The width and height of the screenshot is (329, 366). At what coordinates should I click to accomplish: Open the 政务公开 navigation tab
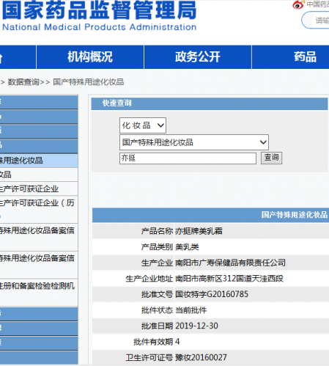[x=198, y=57]
